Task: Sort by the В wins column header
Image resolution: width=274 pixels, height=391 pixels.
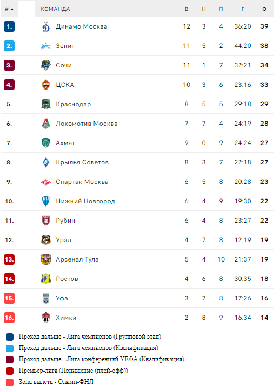Action: [x=186, y=9]
